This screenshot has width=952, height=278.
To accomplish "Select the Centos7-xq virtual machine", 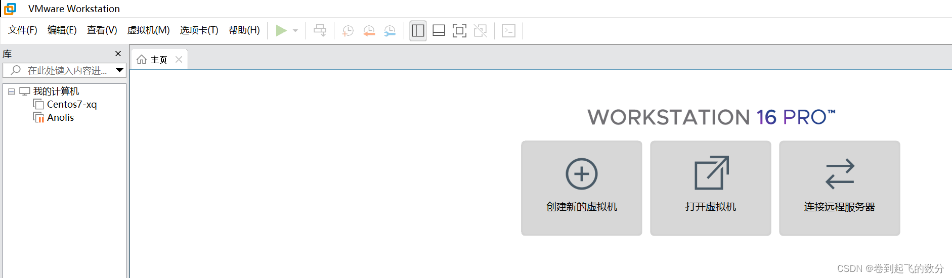I will coord(72,105).
